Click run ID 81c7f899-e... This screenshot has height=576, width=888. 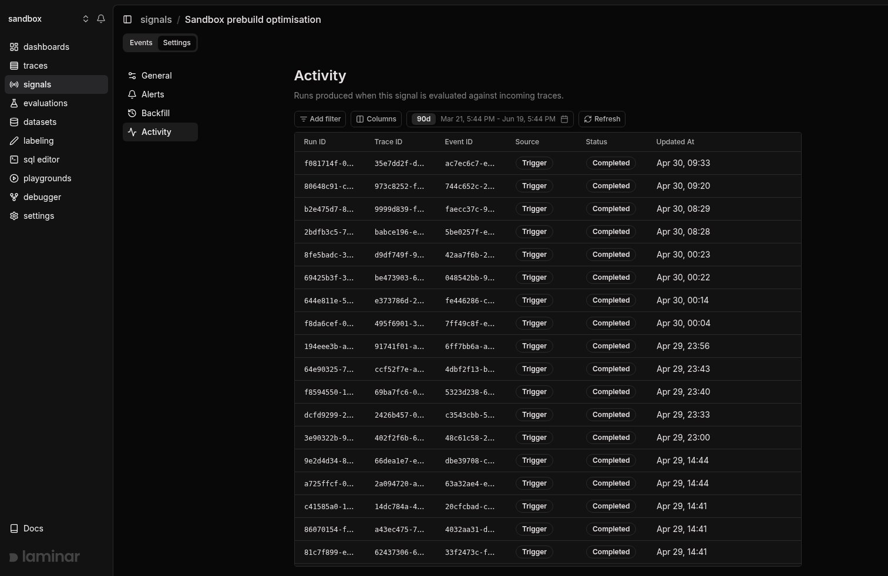pyautogui.click(x=329, y=553)
